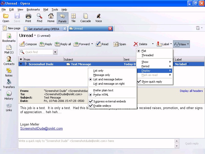Click the ScreenshotDude@snikt.com email link

[x=42, y=129]
